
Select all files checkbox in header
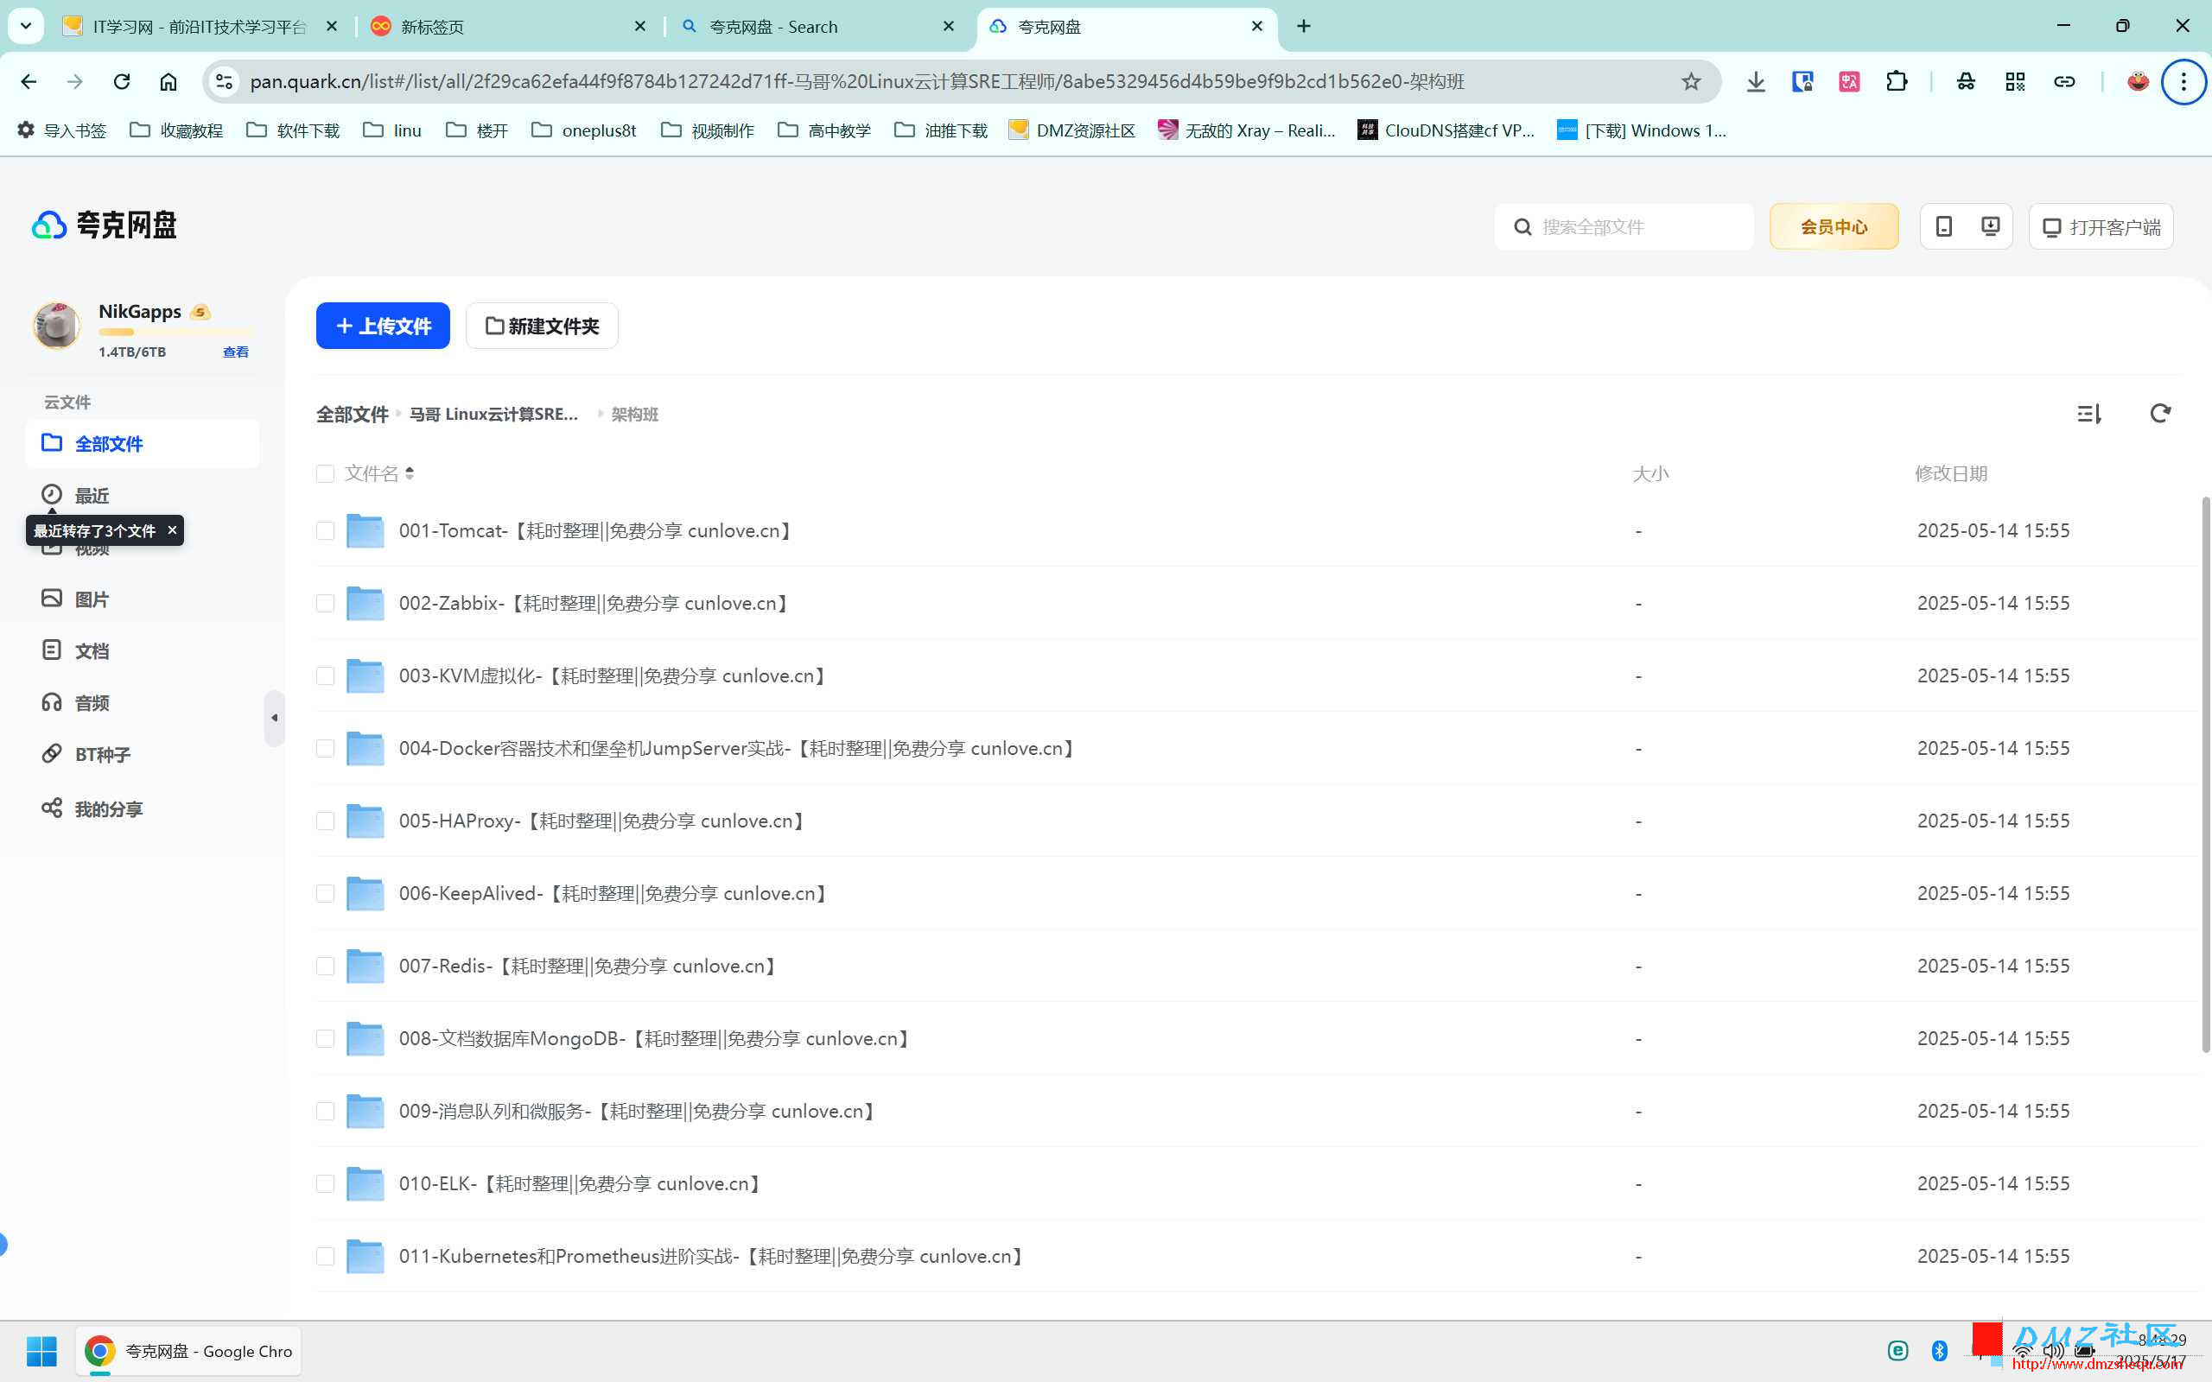point(325,472)
